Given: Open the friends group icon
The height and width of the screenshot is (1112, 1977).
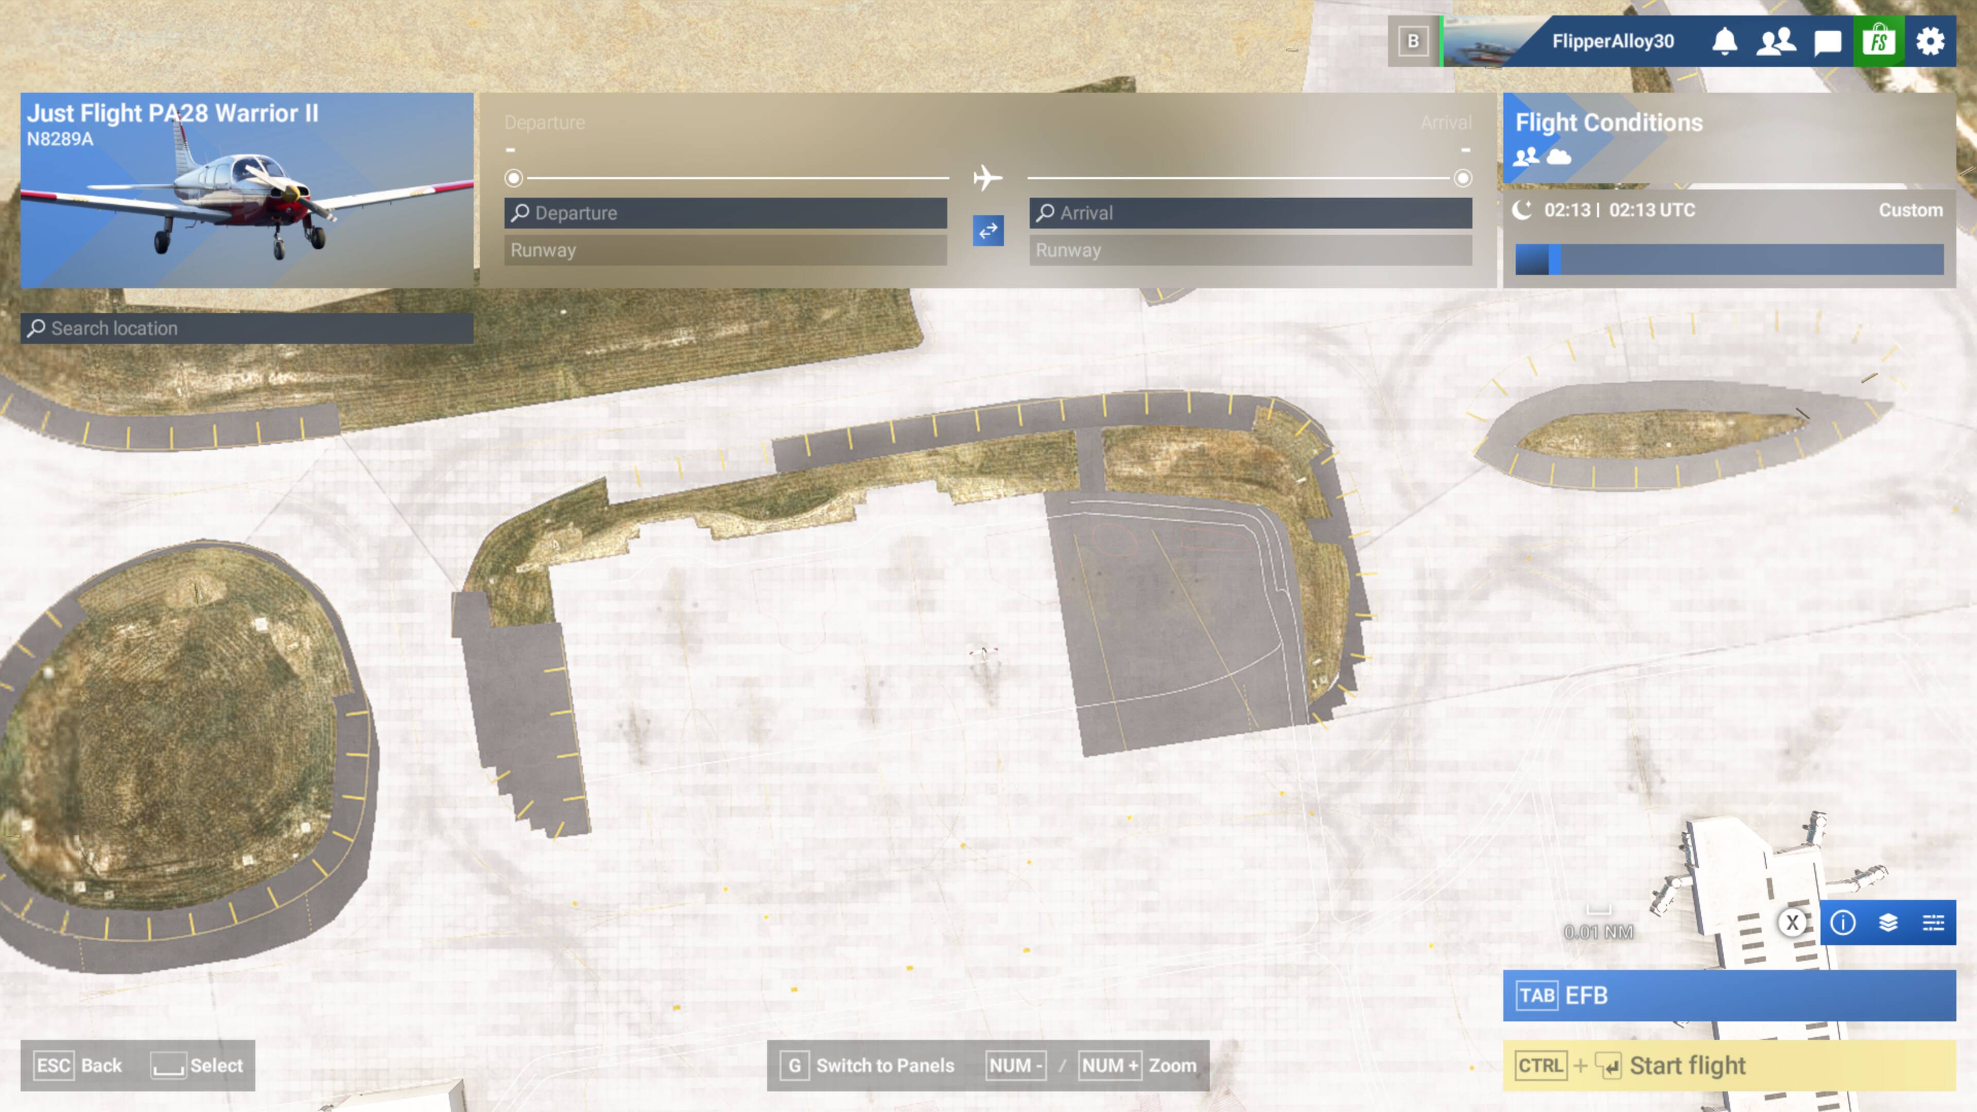Looking at the screenshot, I should (x=1776, y=41).
